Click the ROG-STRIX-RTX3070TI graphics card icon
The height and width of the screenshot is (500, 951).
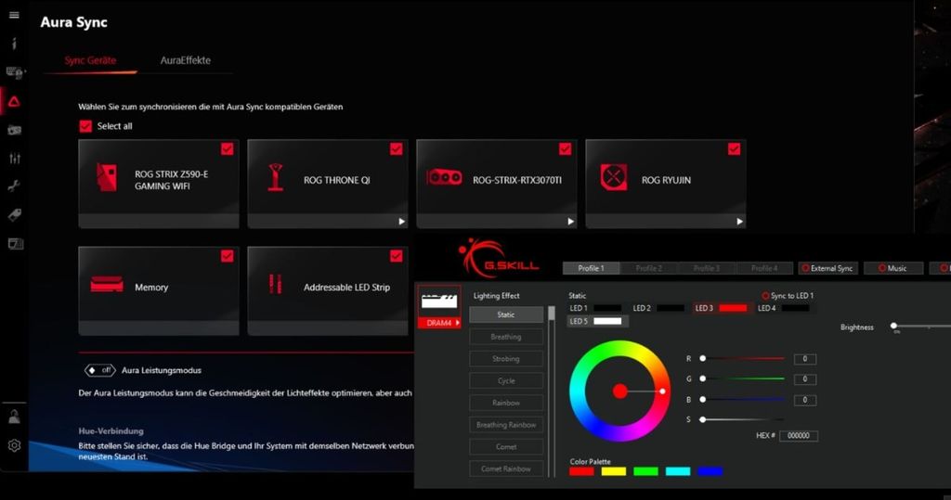click(445, 177)
